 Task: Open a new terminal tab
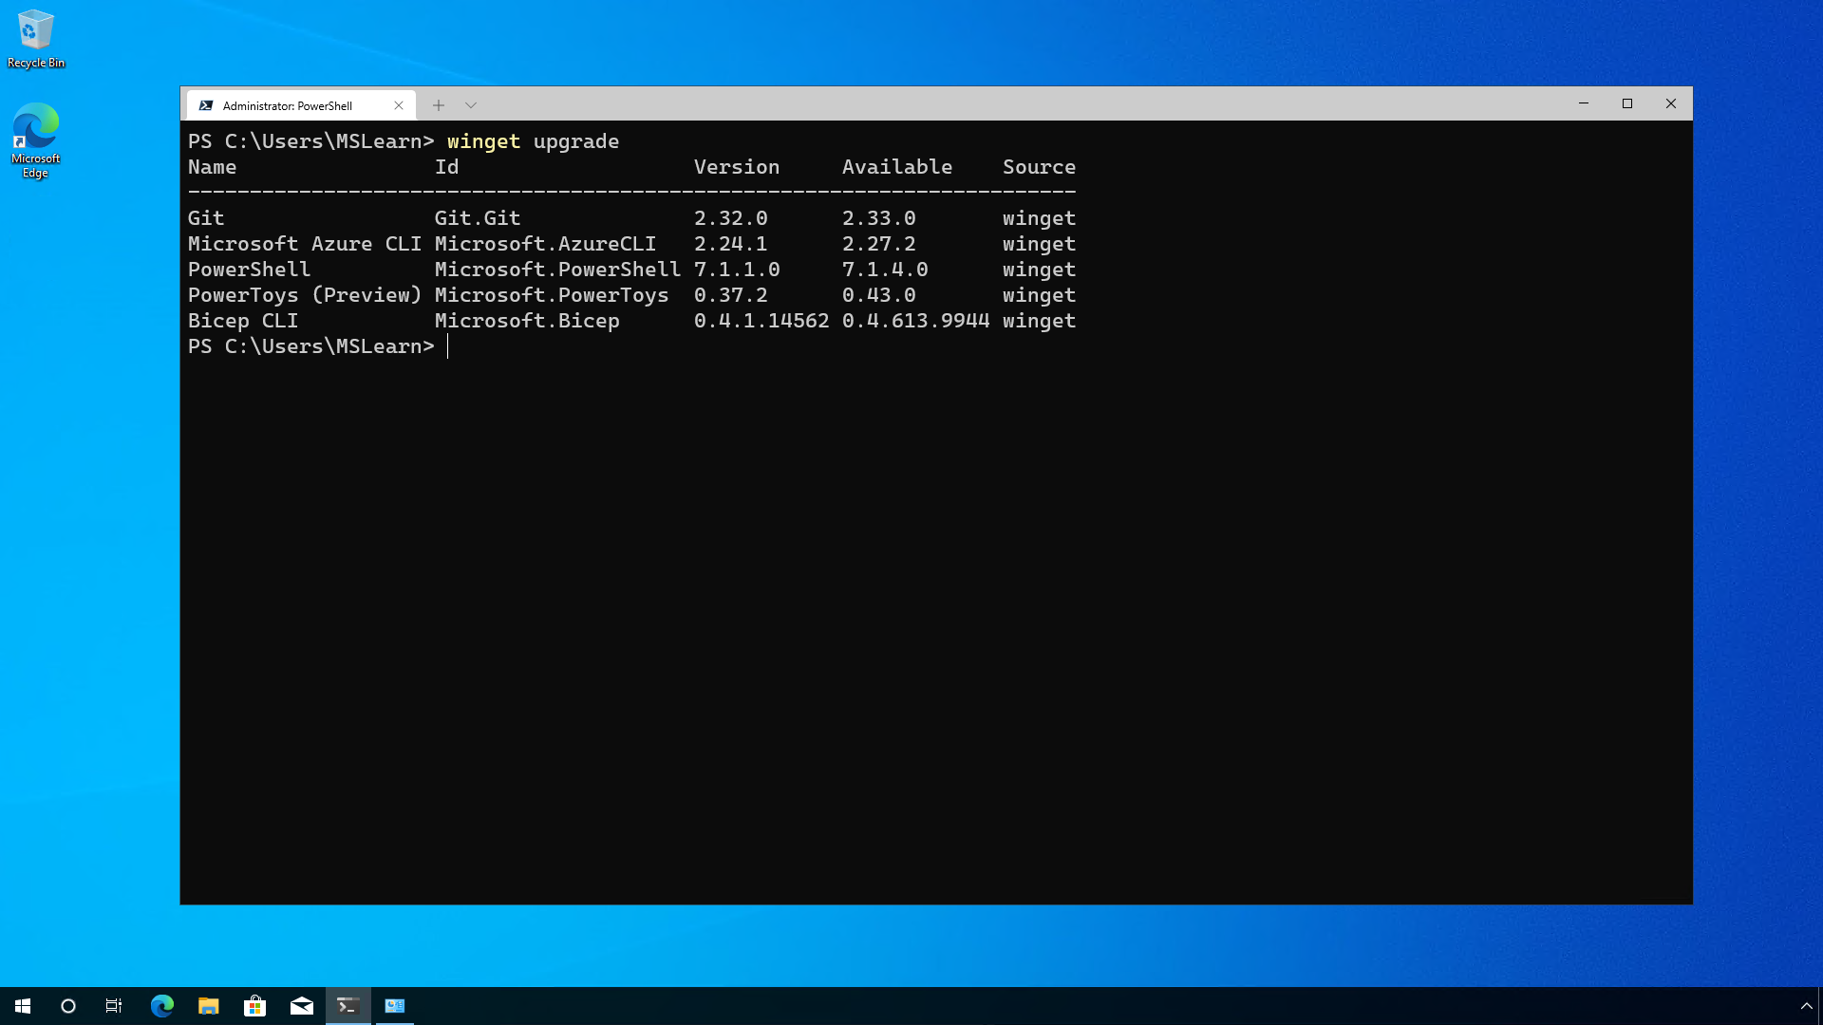click(439, 104)
